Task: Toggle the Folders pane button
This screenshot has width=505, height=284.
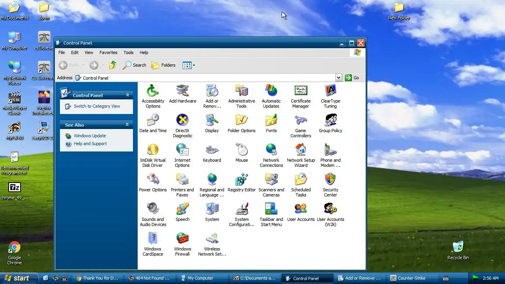Action: tap(164, 65)
